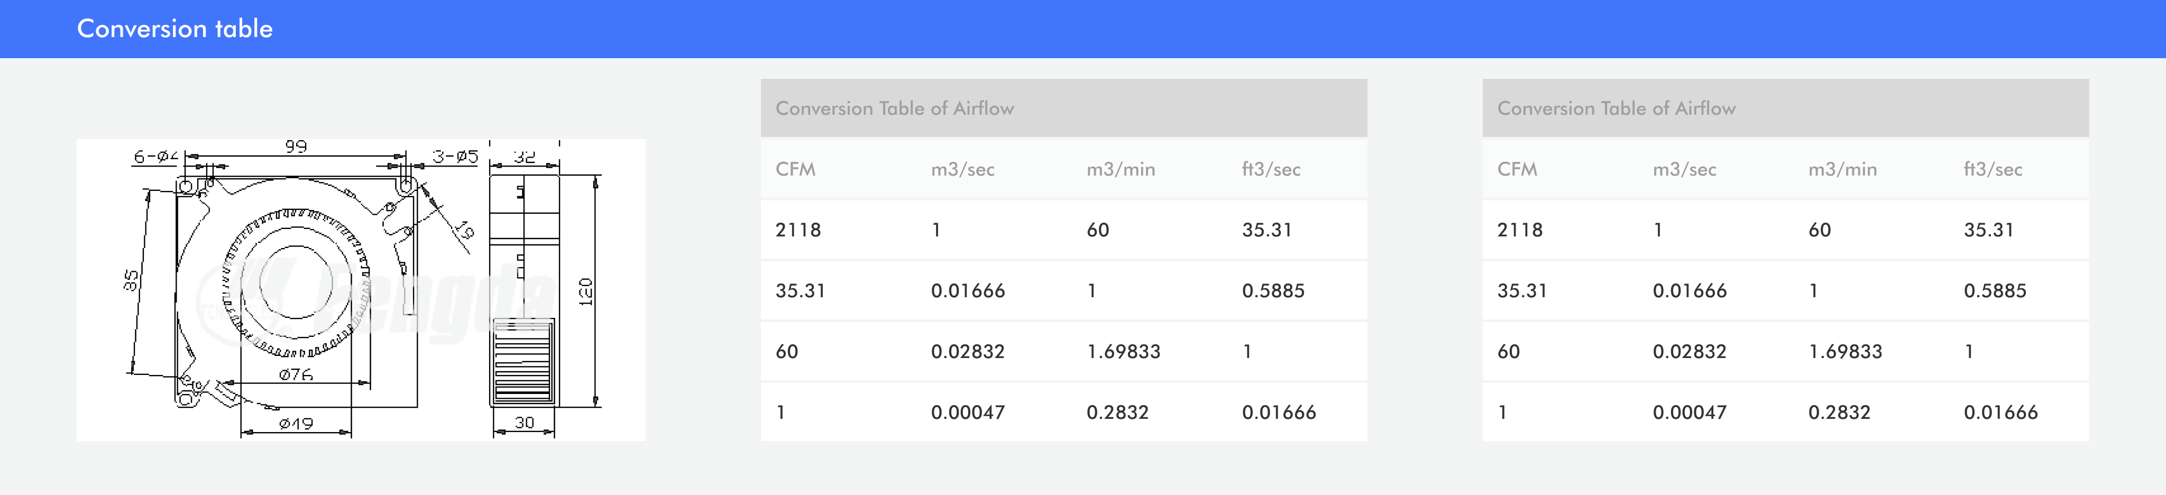Click the 0.5885 value in second table
This screenshot has height=495, width=2166.
tap(1995, 291)
